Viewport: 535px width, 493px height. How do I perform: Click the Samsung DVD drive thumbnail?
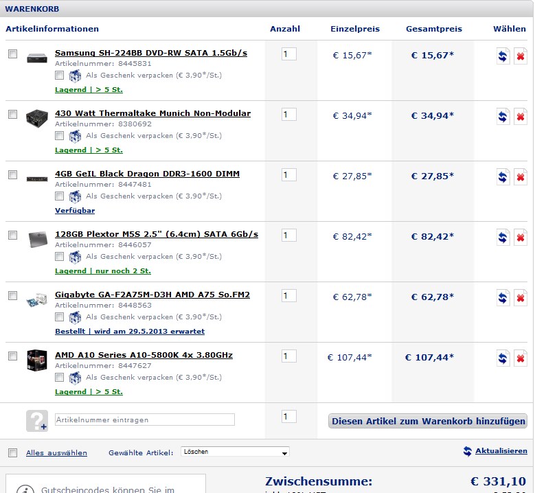point(37,58)
